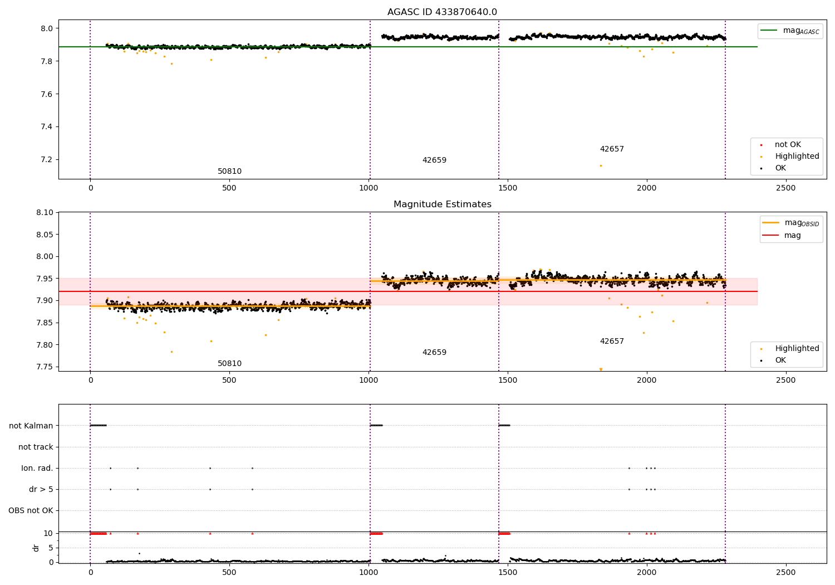This screenshot has height=585, width=835.
Task: Click the 1500 x-tick under the bottom plot
Action: click(x=508, y=573)
